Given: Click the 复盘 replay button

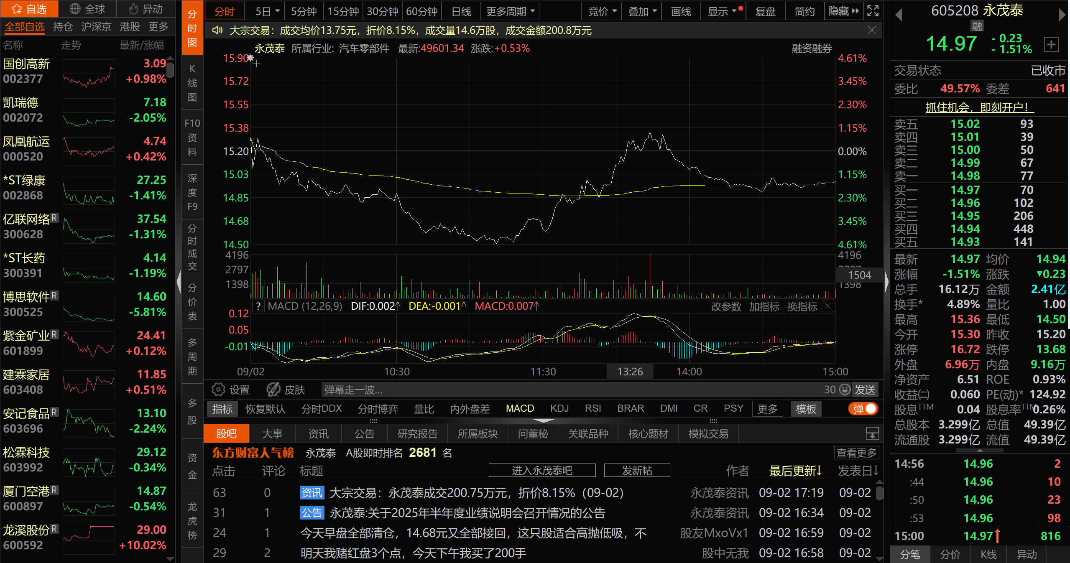Looking at the screenshot, I should tap(765, 11).
